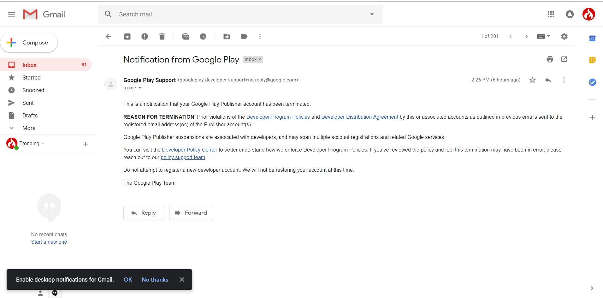Visit the Developer Policy Center link
The height and width of the screenshot is (298, 603).
[189, 150]
